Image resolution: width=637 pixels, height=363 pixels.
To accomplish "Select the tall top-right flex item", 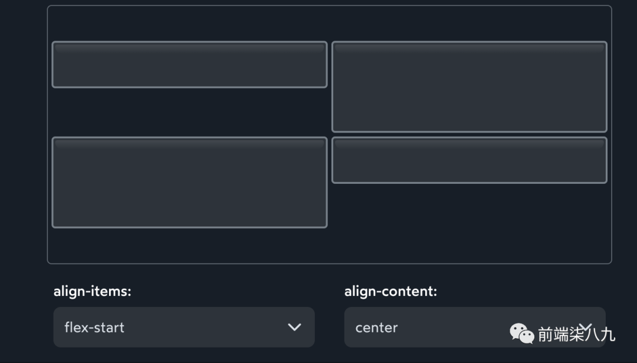I will point(469,87).
